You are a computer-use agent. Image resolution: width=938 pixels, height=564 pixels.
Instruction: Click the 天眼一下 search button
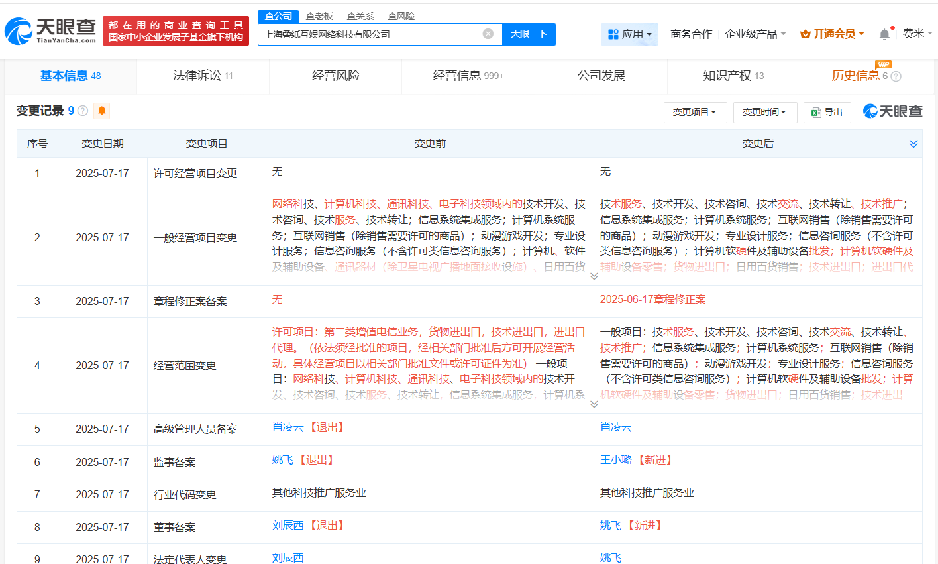(529, 34)
